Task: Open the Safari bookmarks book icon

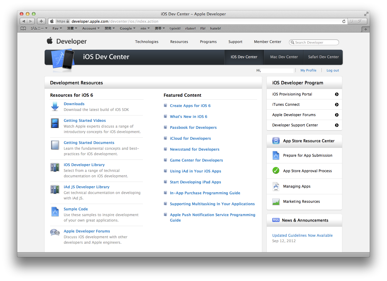Action: tap(23, 28)
